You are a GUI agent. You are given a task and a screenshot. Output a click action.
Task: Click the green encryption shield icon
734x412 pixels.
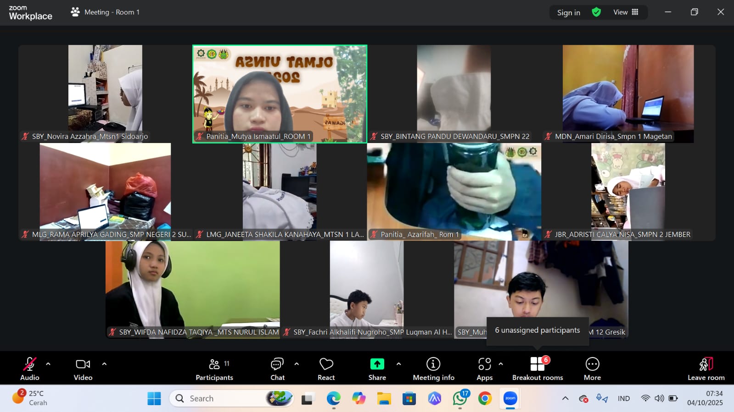click(596, 12)
